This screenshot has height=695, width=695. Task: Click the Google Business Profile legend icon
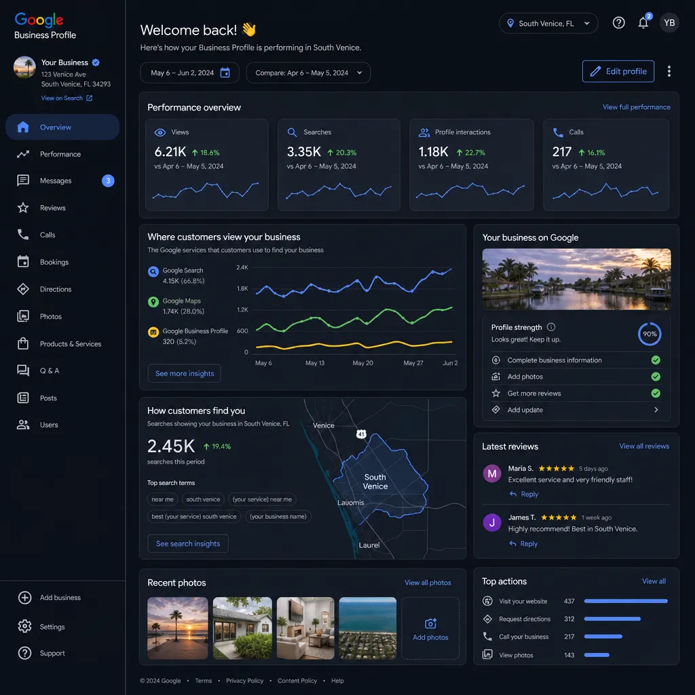153,332
